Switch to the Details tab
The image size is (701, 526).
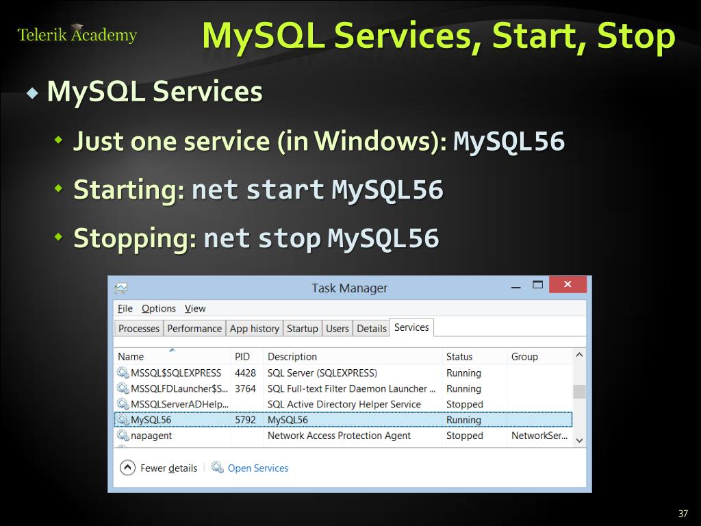[372, 328]
